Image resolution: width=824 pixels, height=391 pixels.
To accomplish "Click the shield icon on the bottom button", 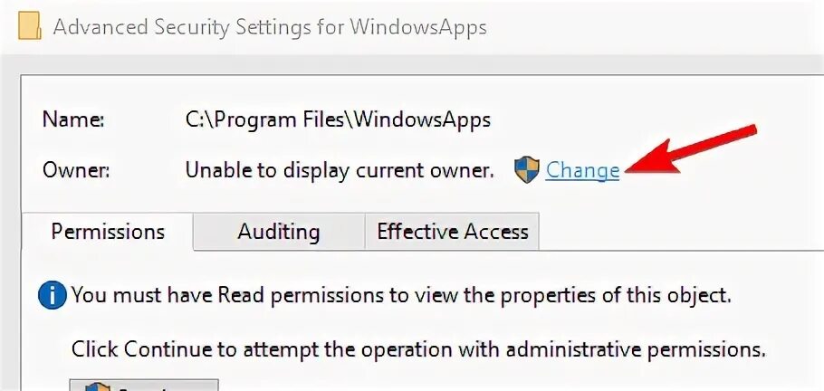I will point(97,386).
